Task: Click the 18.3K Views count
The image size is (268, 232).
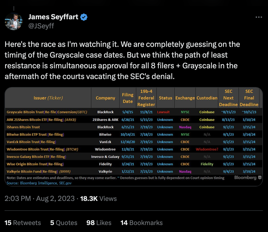Action: click(x=99, y=199)
